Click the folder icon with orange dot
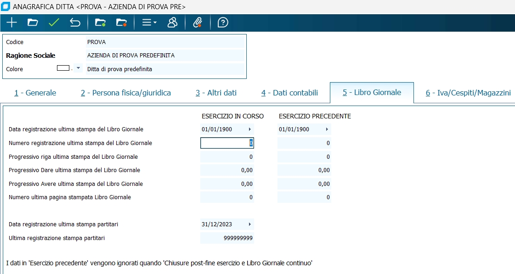515x274 pixels. [x=121, y=22]
